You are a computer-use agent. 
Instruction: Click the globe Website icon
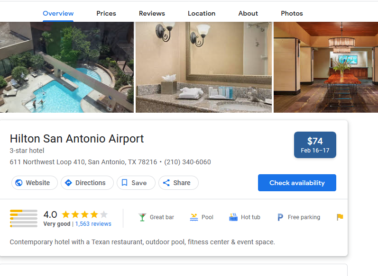coord(19,183)
